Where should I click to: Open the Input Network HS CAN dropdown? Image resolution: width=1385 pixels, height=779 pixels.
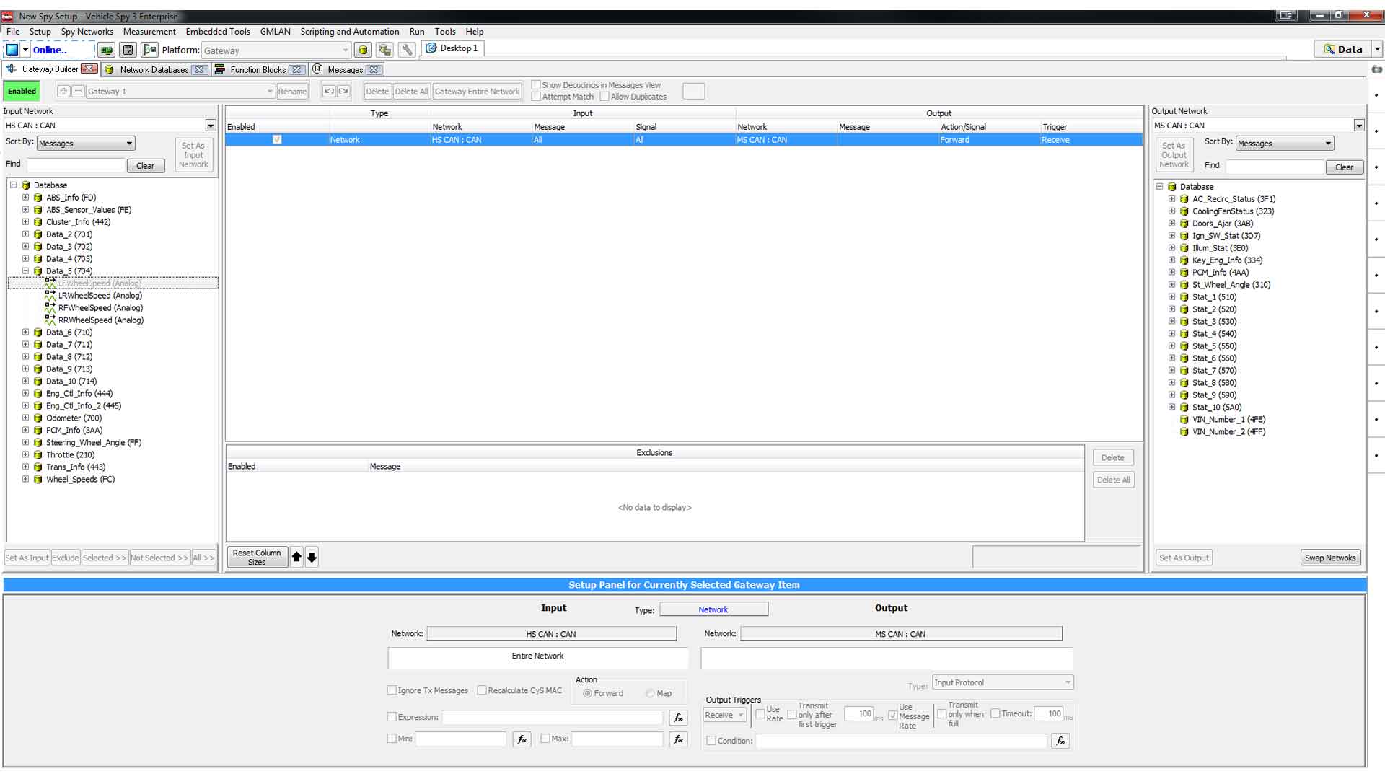[211, 126]
